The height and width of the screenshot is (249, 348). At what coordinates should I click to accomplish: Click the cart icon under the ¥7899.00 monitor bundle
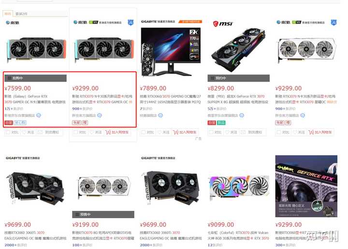[176, 132]
